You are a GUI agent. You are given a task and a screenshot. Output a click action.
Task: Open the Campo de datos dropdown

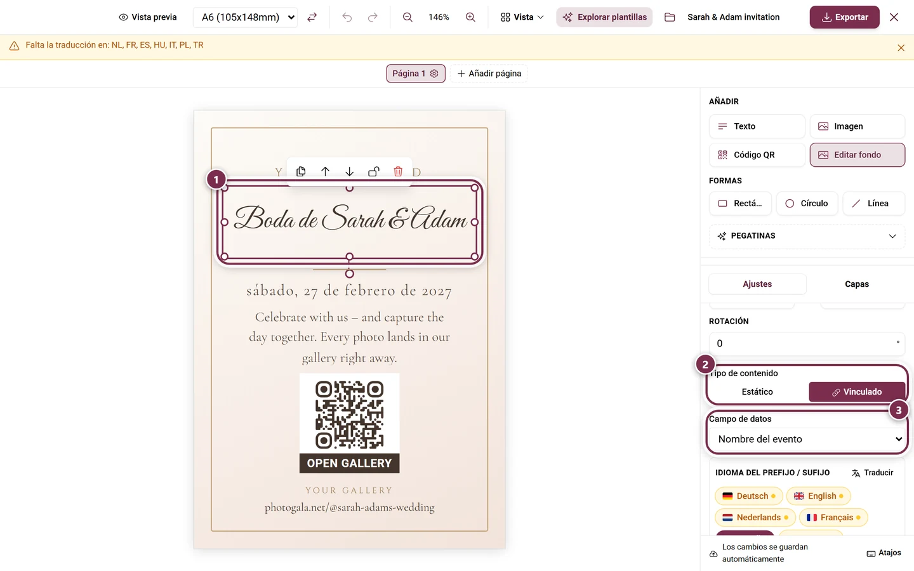point(807,439)
